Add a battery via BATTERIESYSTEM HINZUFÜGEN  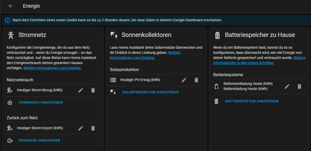point(252,101)
